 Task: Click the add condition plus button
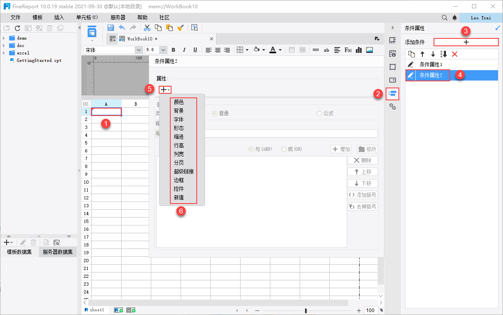466,42
